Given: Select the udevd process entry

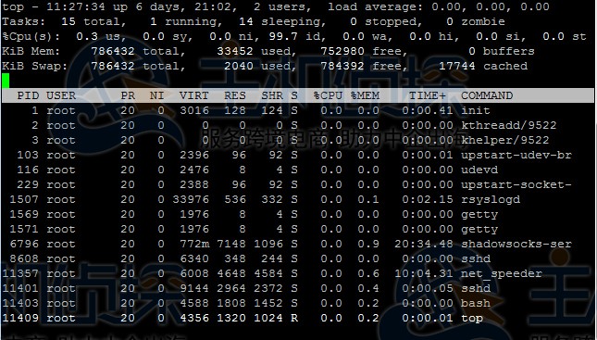Looking at the screenshot, I should point(479,170).
